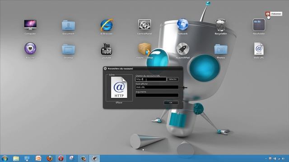Launch Opera from the taskbar
The height and width of the screenshot is (162, 289).
61,158
